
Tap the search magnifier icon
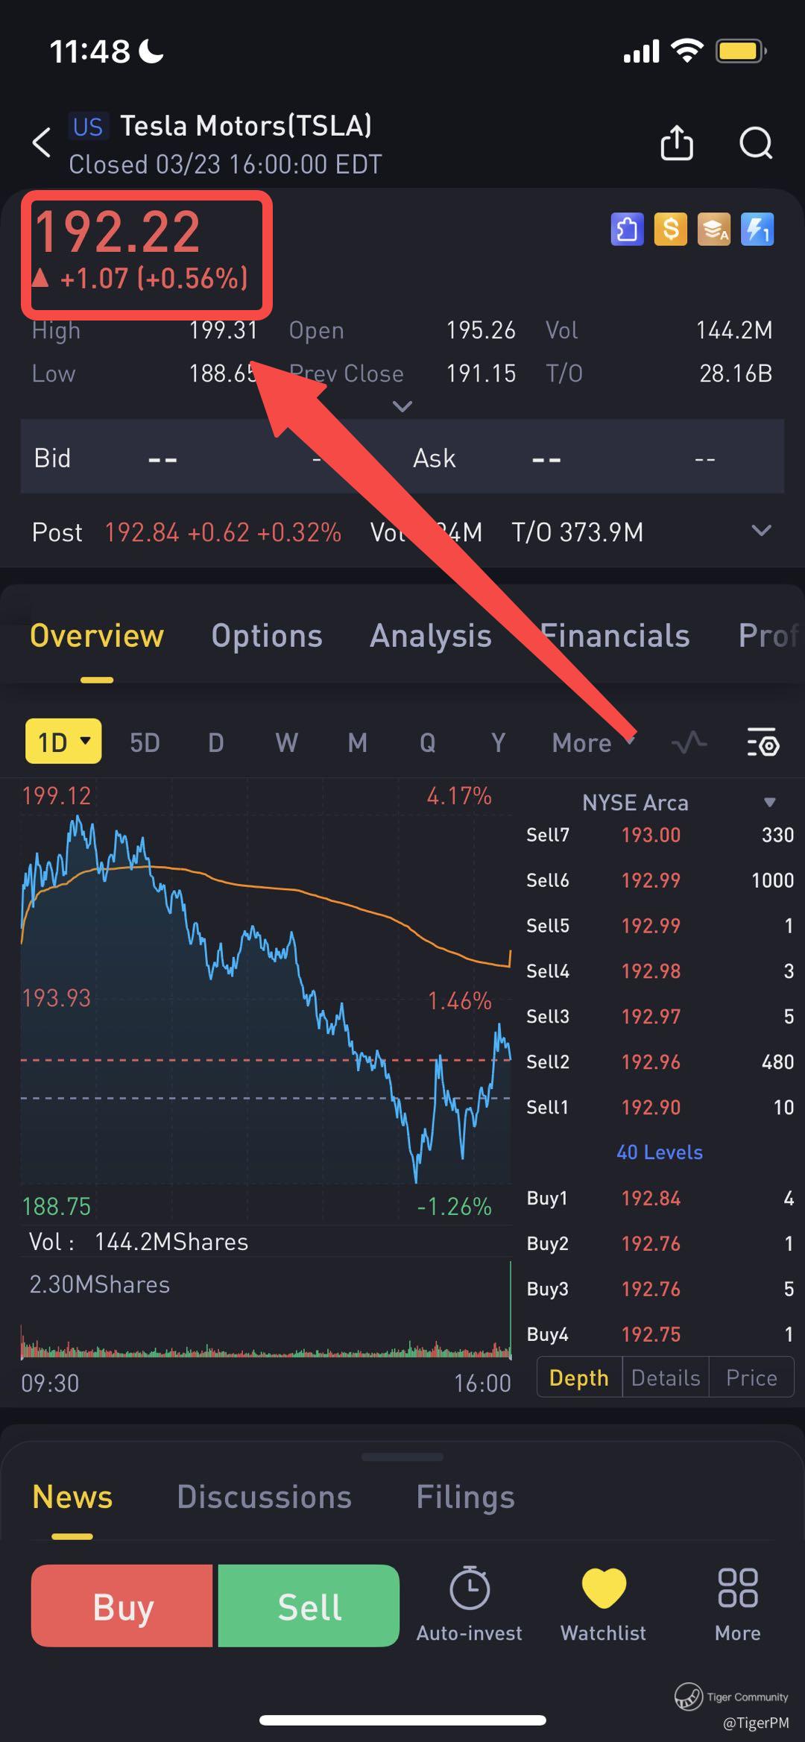[756, 142]
